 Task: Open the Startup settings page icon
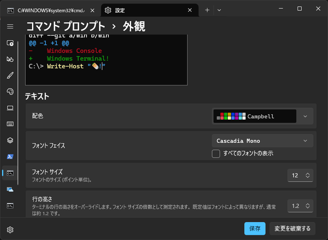(x=10, y=43)
